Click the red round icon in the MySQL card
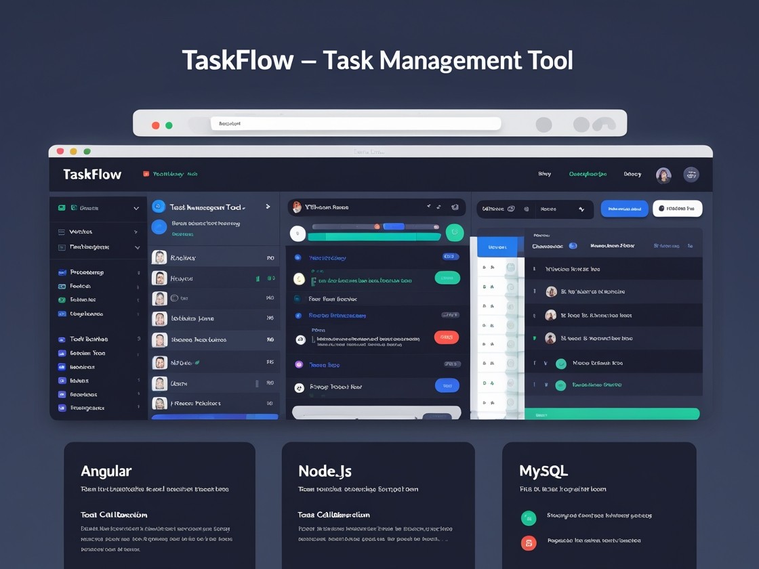The height and width of the screenshot is (569, 759). tap(529, 543)
